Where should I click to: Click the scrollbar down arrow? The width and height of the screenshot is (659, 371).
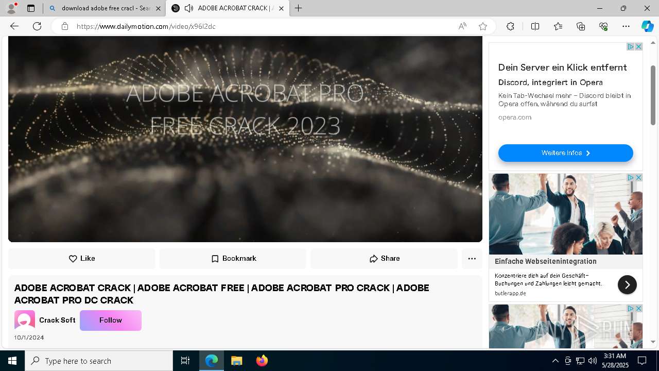(653, 342)
